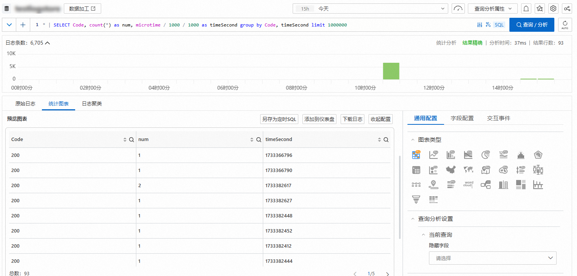
Task: Pick the world map chart type
Action: [x=468, y=170]
